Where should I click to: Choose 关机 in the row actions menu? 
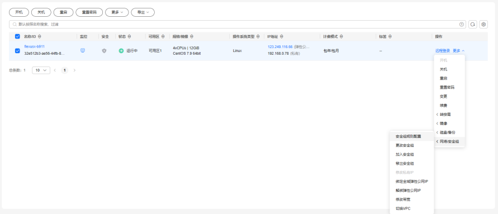(449, 69)
